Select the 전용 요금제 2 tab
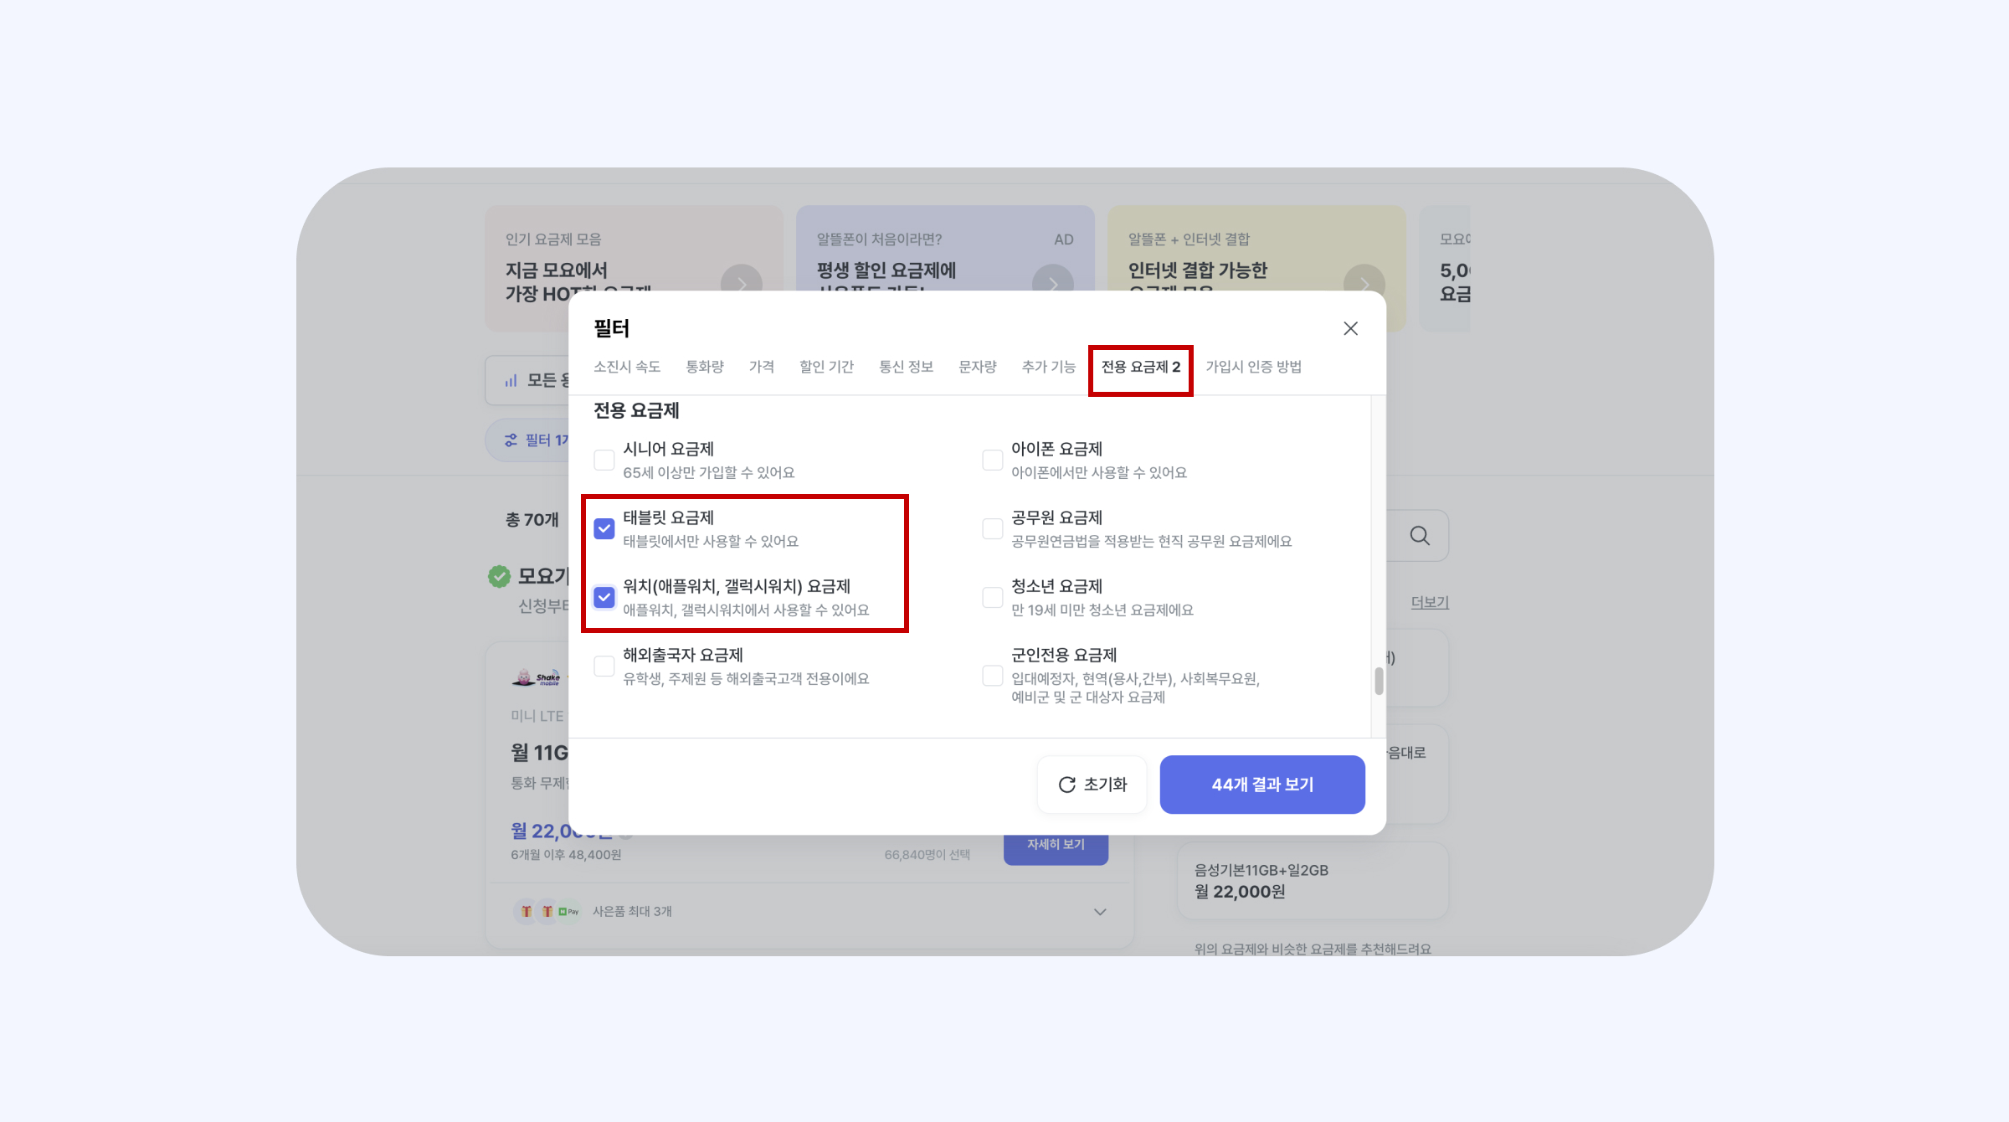The image size is (2009, 1122). 1140,367
